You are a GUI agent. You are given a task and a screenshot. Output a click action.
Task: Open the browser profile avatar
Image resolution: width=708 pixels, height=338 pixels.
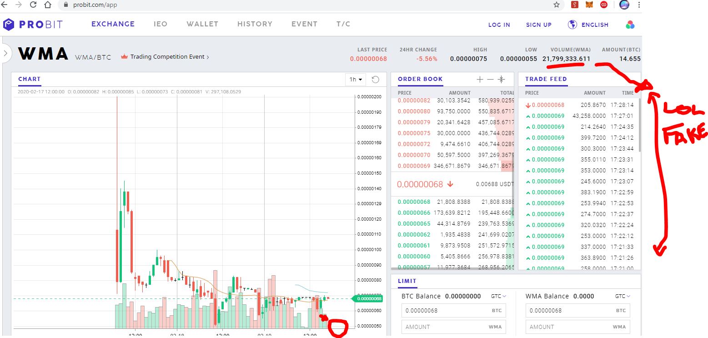[624, 5]
